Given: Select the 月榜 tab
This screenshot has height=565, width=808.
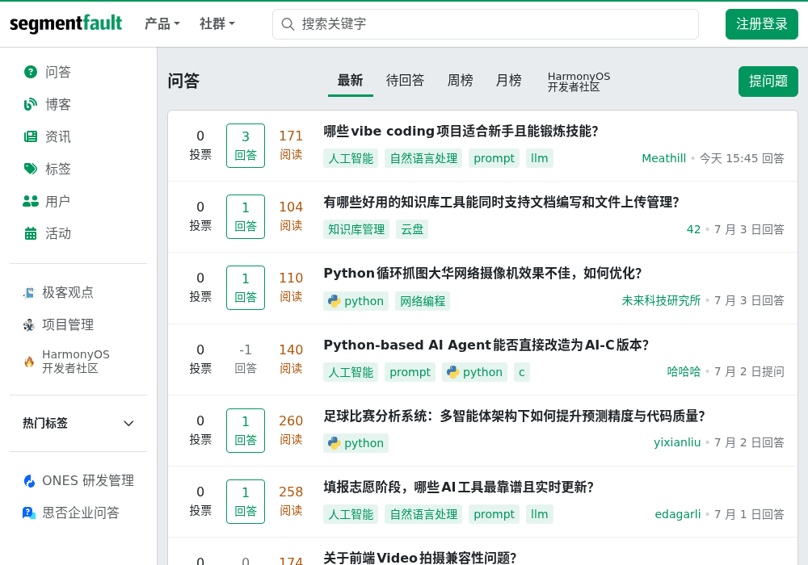Looking at the screenshot, I should point(508,81).
